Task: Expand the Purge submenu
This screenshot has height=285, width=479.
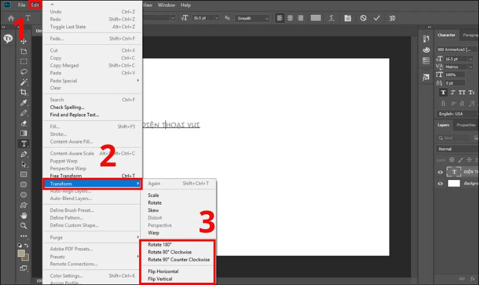Action: 92,237
